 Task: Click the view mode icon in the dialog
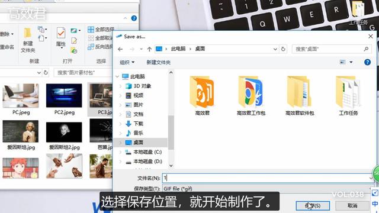click(342, 62)
